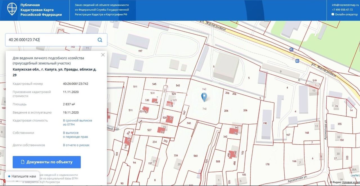Click the Публичная Кадастровая Карта site title
The image size is (360, 186).
41,10
